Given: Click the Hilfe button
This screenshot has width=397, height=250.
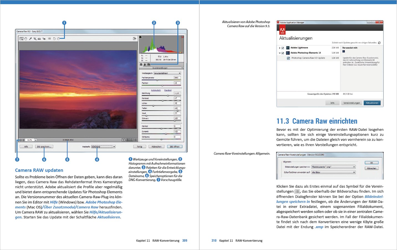Looking at the screenshot, I should [26, 147].
